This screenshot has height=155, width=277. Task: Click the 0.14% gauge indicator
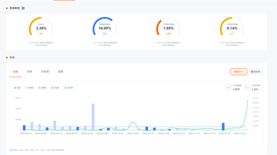[232, 28]
